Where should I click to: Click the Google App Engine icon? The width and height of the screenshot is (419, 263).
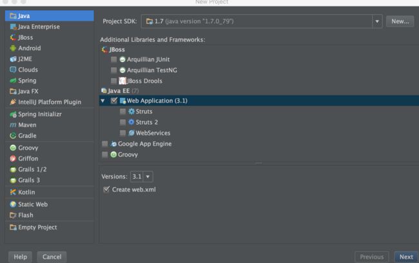(113, 144)
